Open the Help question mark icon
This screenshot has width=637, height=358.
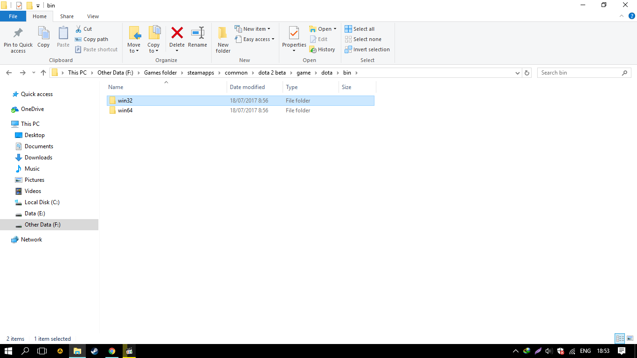632,16
